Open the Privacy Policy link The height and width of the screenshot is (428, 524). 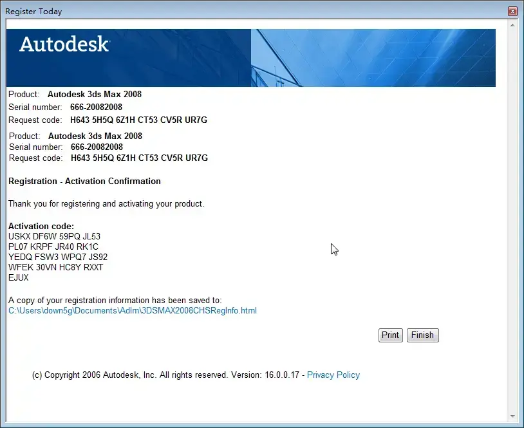click(x=333, y=375)
